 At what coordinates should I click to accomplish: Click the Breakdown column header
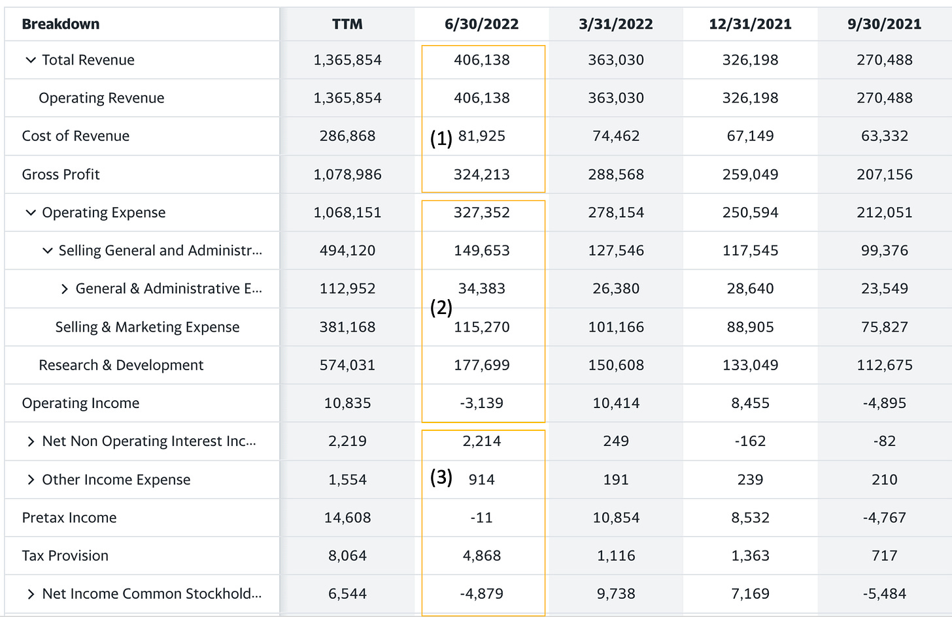(61, 24)
